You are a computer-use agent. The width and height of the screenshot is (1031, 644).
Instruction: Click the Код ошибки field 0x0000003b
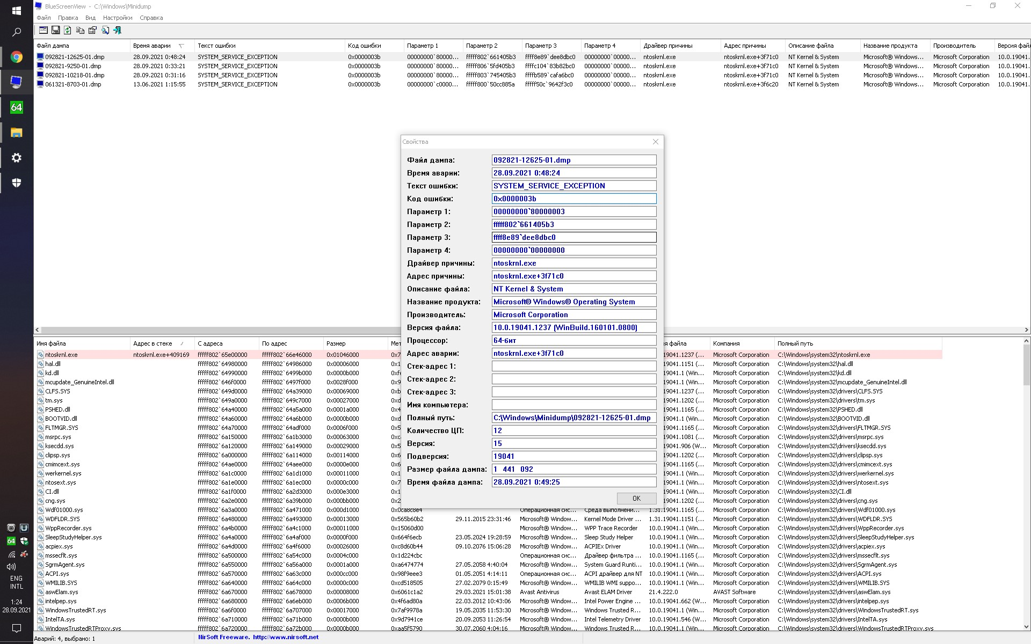[574, 199]
